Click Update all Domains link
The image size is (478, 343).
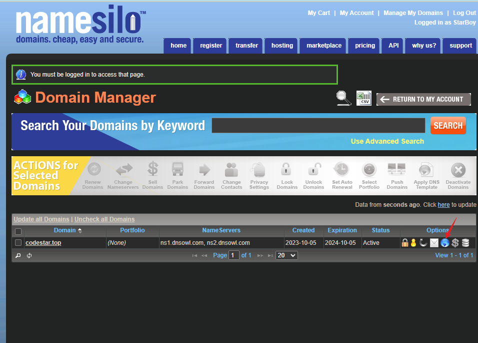[41, 219]
